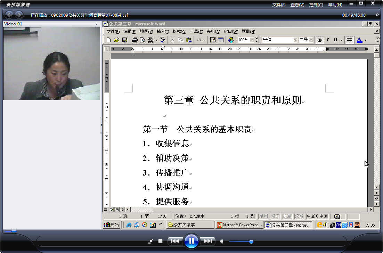Open the 公共关系学 folder taskbar button
Image resolution: width=383 pixels, height=253 pixels.
click(190, 225)
